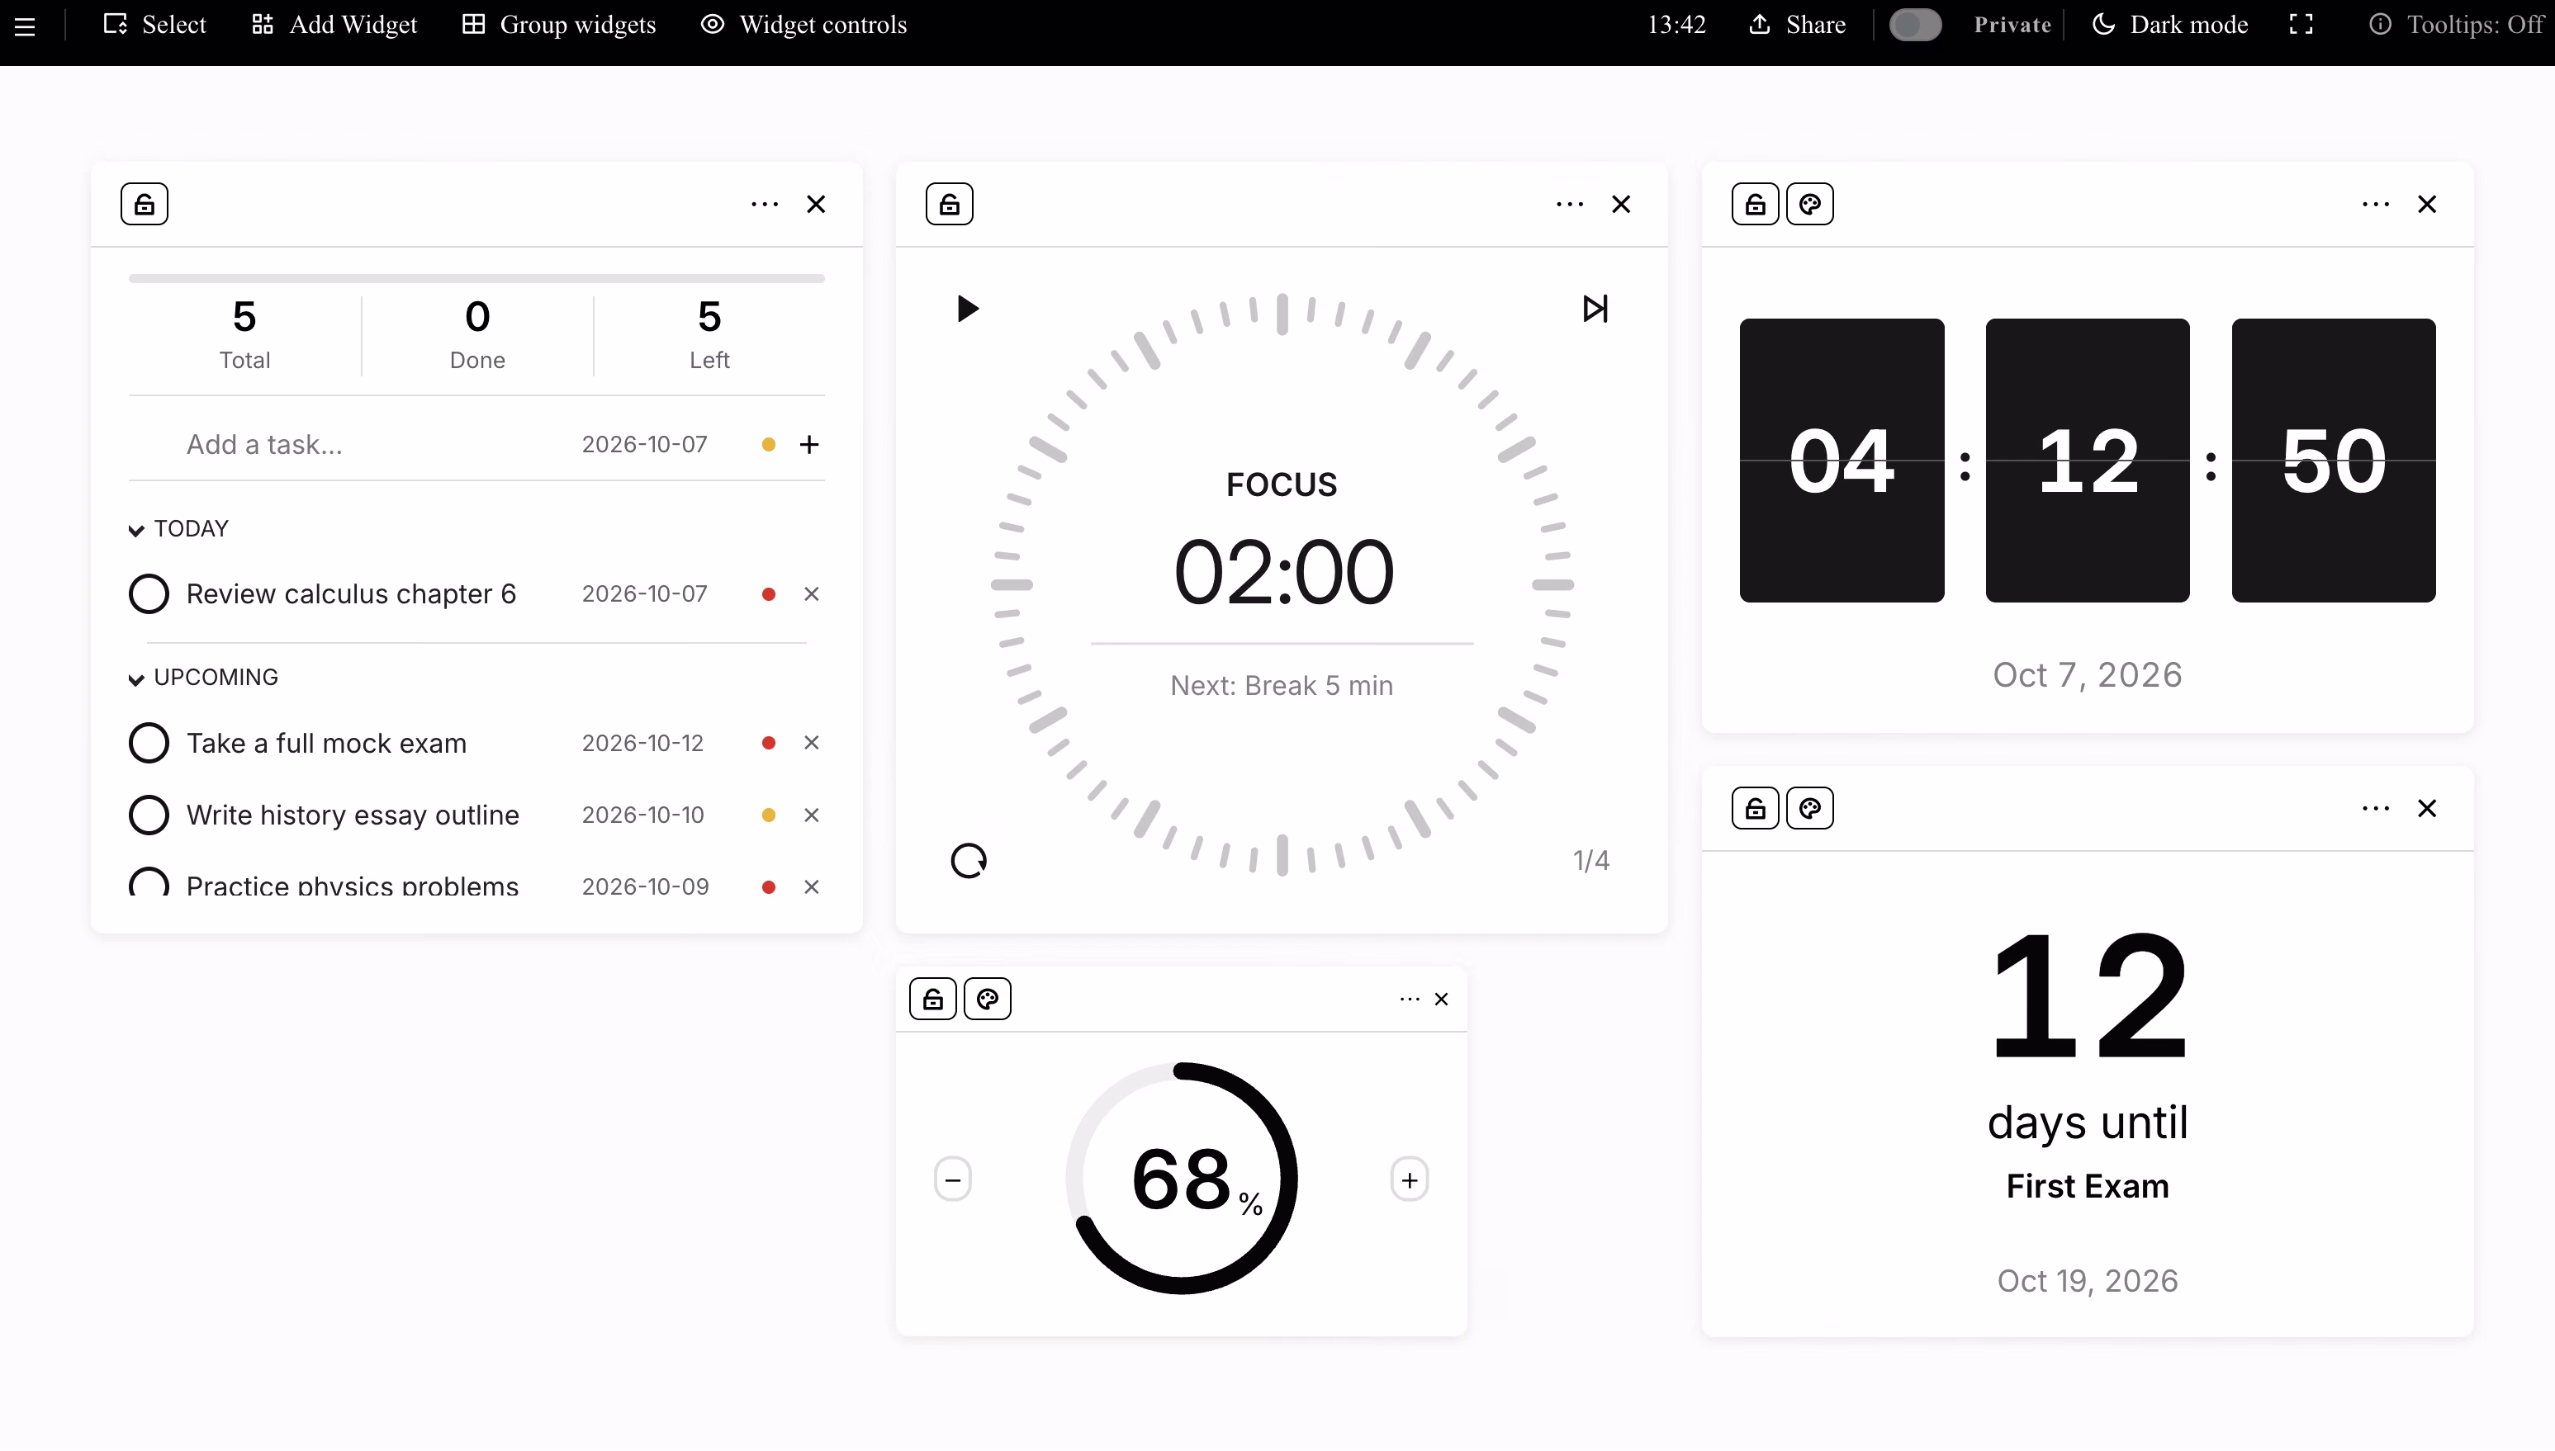
Task: Collapse the UPCOMING section
Action: [203, 678]
